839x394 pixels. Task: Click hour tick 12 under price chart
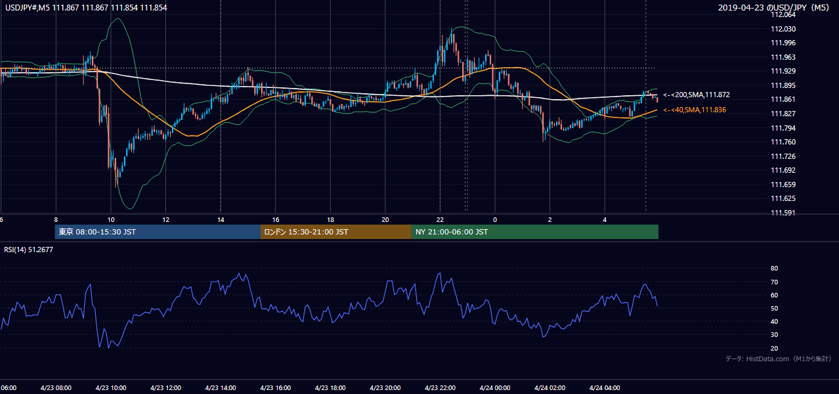tap(165, 220)
